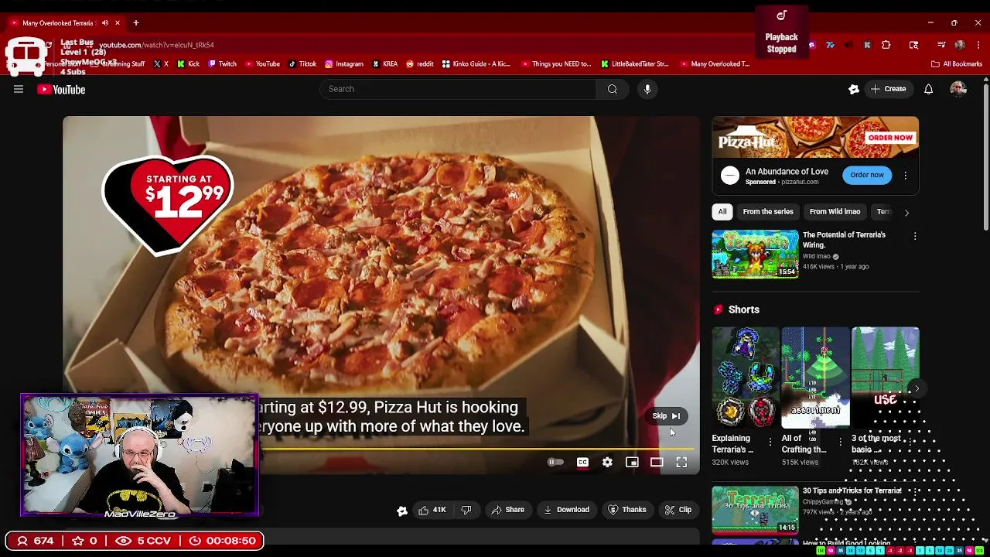
Task: Go to the YouTube home logo
Action: 61,90
